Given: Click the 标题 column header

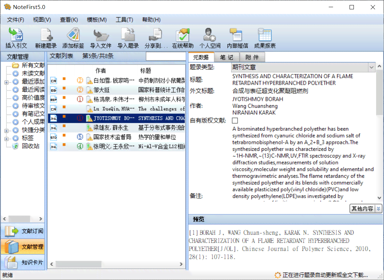Looking at the screenshot, I should (145, 71).
